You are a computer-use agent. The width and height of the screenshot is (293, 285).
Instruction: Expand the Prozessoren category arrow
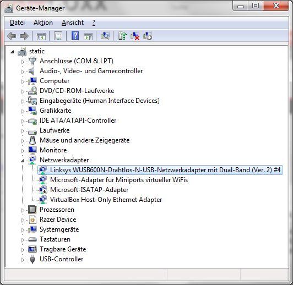pos(23,210)
